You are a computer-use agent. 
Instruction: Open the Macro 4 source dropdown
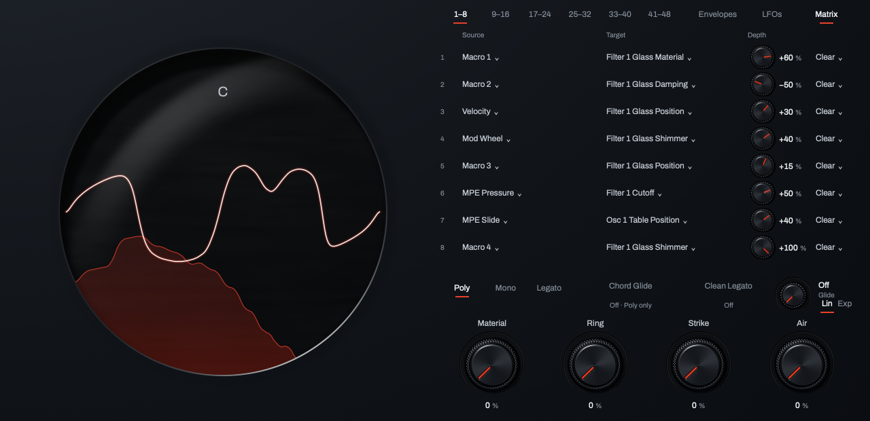click(x=481, y=248)
